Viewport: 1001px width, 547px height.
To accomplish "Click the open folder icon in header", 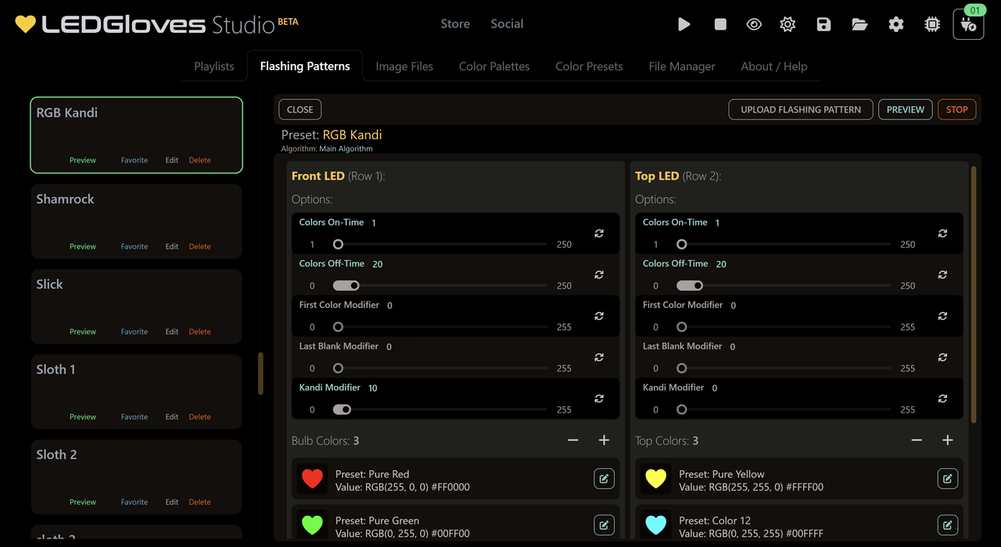I will point(859,24).
